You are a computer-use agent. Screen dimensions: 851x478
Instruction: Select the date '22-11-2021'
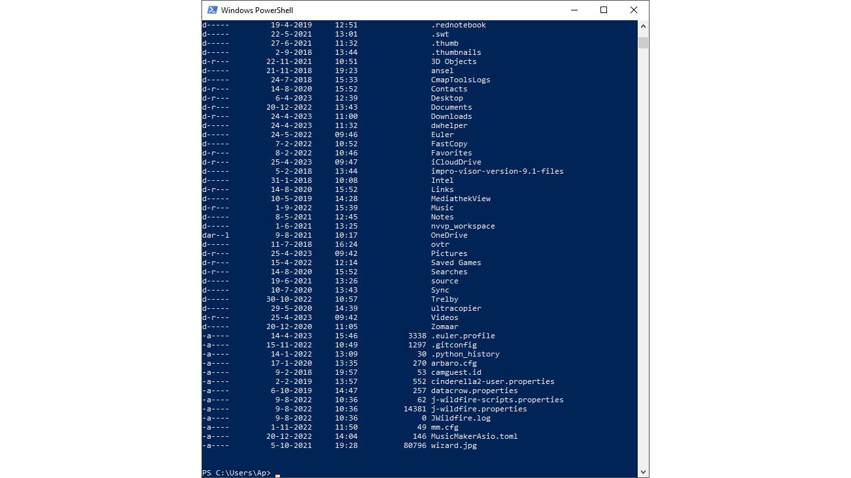(x=289, y=61)
